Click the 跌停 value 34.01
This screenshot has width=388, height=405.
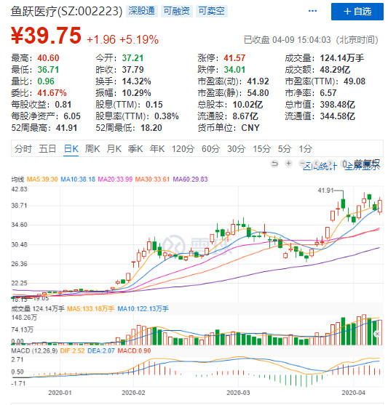(234, 70)
